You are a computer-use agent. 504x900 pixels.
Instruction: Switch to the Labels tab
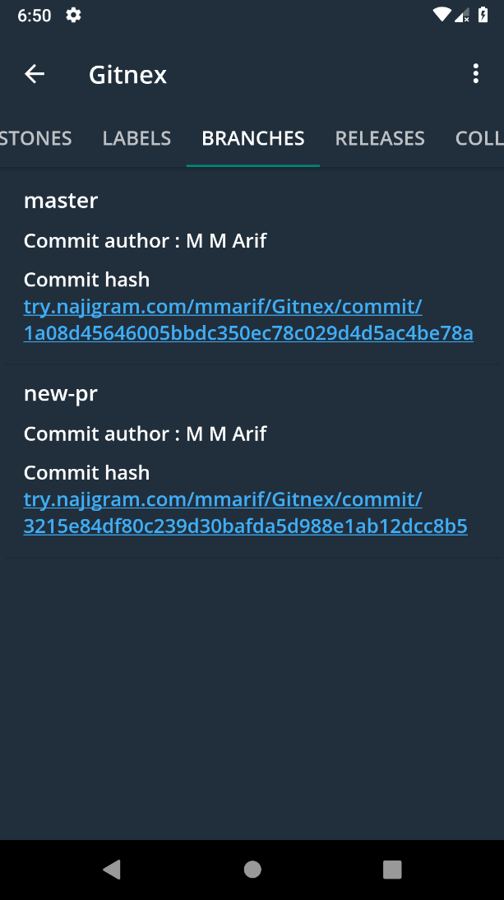click(x=136, y=138)
